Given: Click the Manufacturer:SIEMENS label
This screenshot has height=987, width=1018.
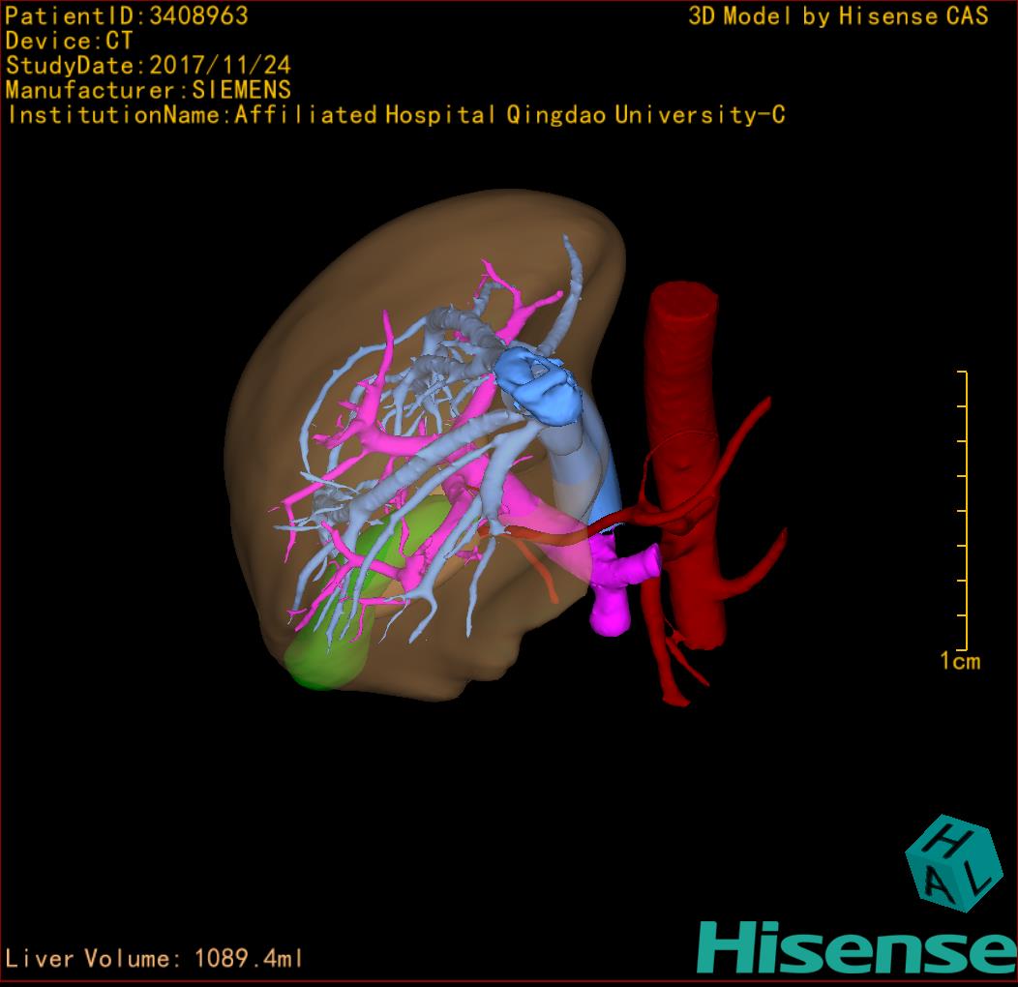Looking at the screenshot, I should point(148,90).
